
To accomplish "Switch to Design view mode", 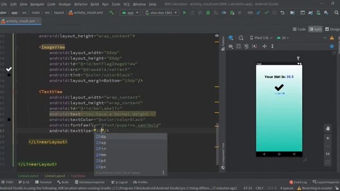I will (333, 29).
